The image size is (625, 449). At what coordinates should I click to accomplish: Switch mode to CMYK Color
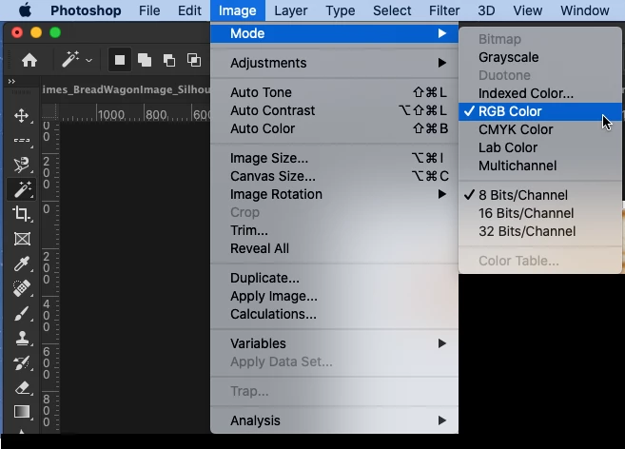540,129
